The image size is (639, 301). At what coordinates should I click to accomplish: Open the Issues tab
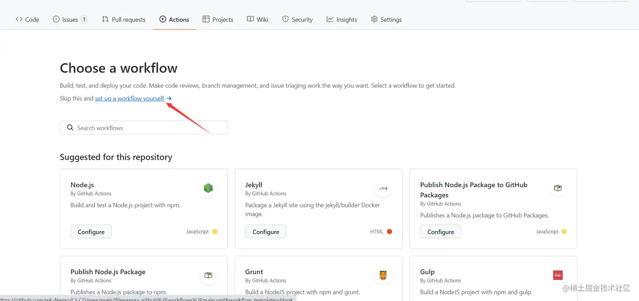click(70, 19)
